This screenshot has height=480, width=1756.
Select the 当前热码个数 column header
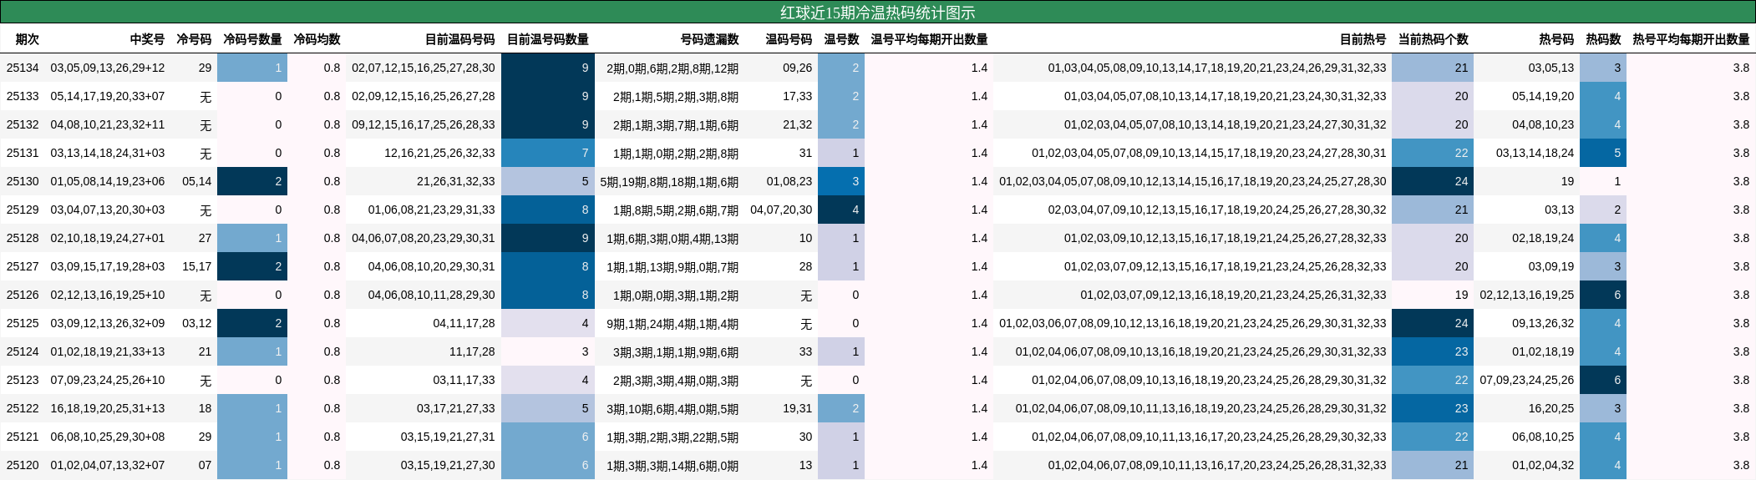coord(1433,39)
